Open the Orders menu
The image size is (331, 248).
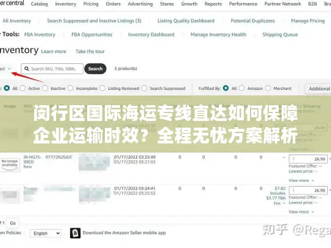tap(113, 4)
